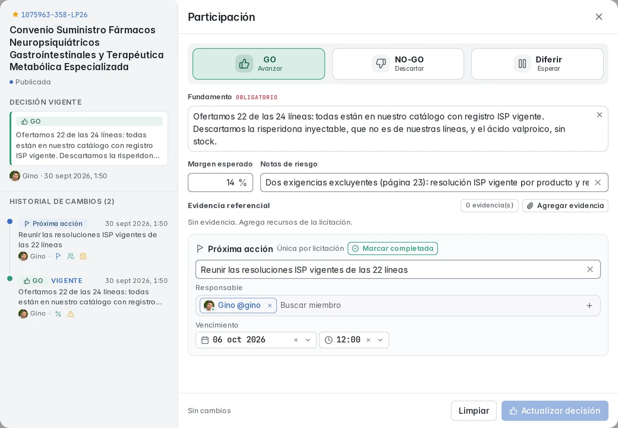Click the Limpiar button
618x428 pixels.
tap(474, 411)
